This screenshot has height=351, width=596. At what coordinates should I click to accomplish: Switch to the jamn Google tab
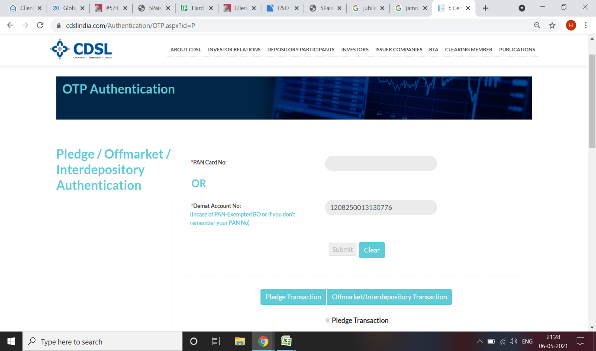(411, 8)
